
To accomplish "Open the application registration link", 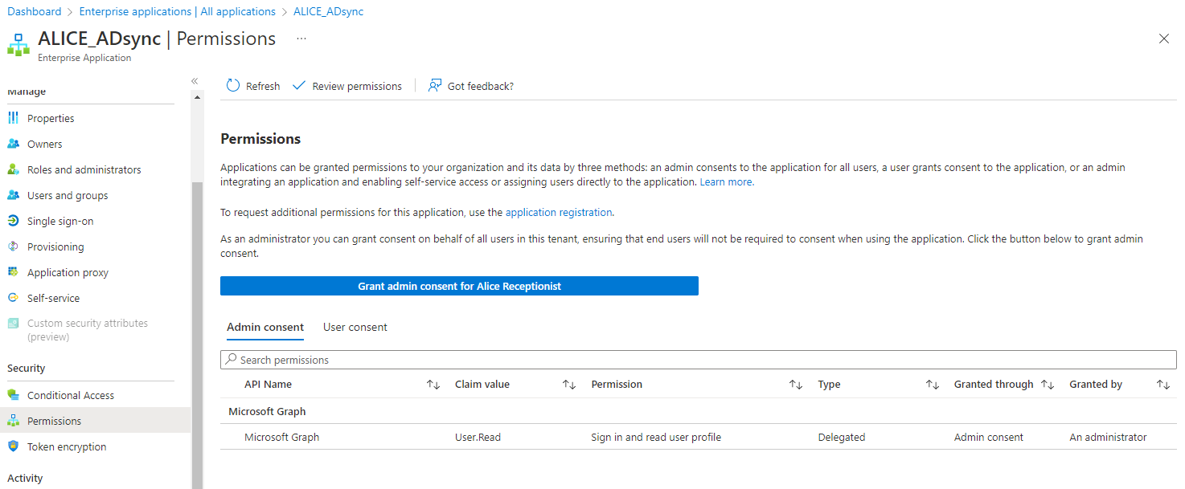I will pos(559,213).
